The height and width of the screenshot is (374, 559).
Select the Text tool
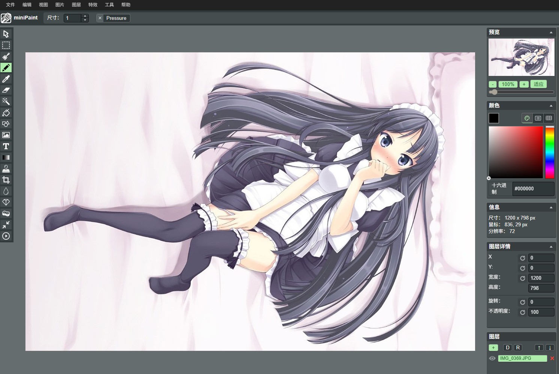point(6,146)
